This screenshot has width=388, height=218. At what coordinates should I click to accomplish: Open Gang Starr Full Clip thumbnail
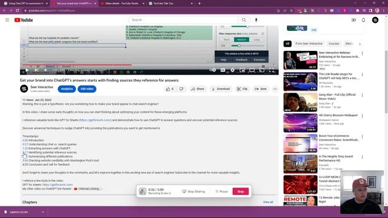click(x=301, y=102)
